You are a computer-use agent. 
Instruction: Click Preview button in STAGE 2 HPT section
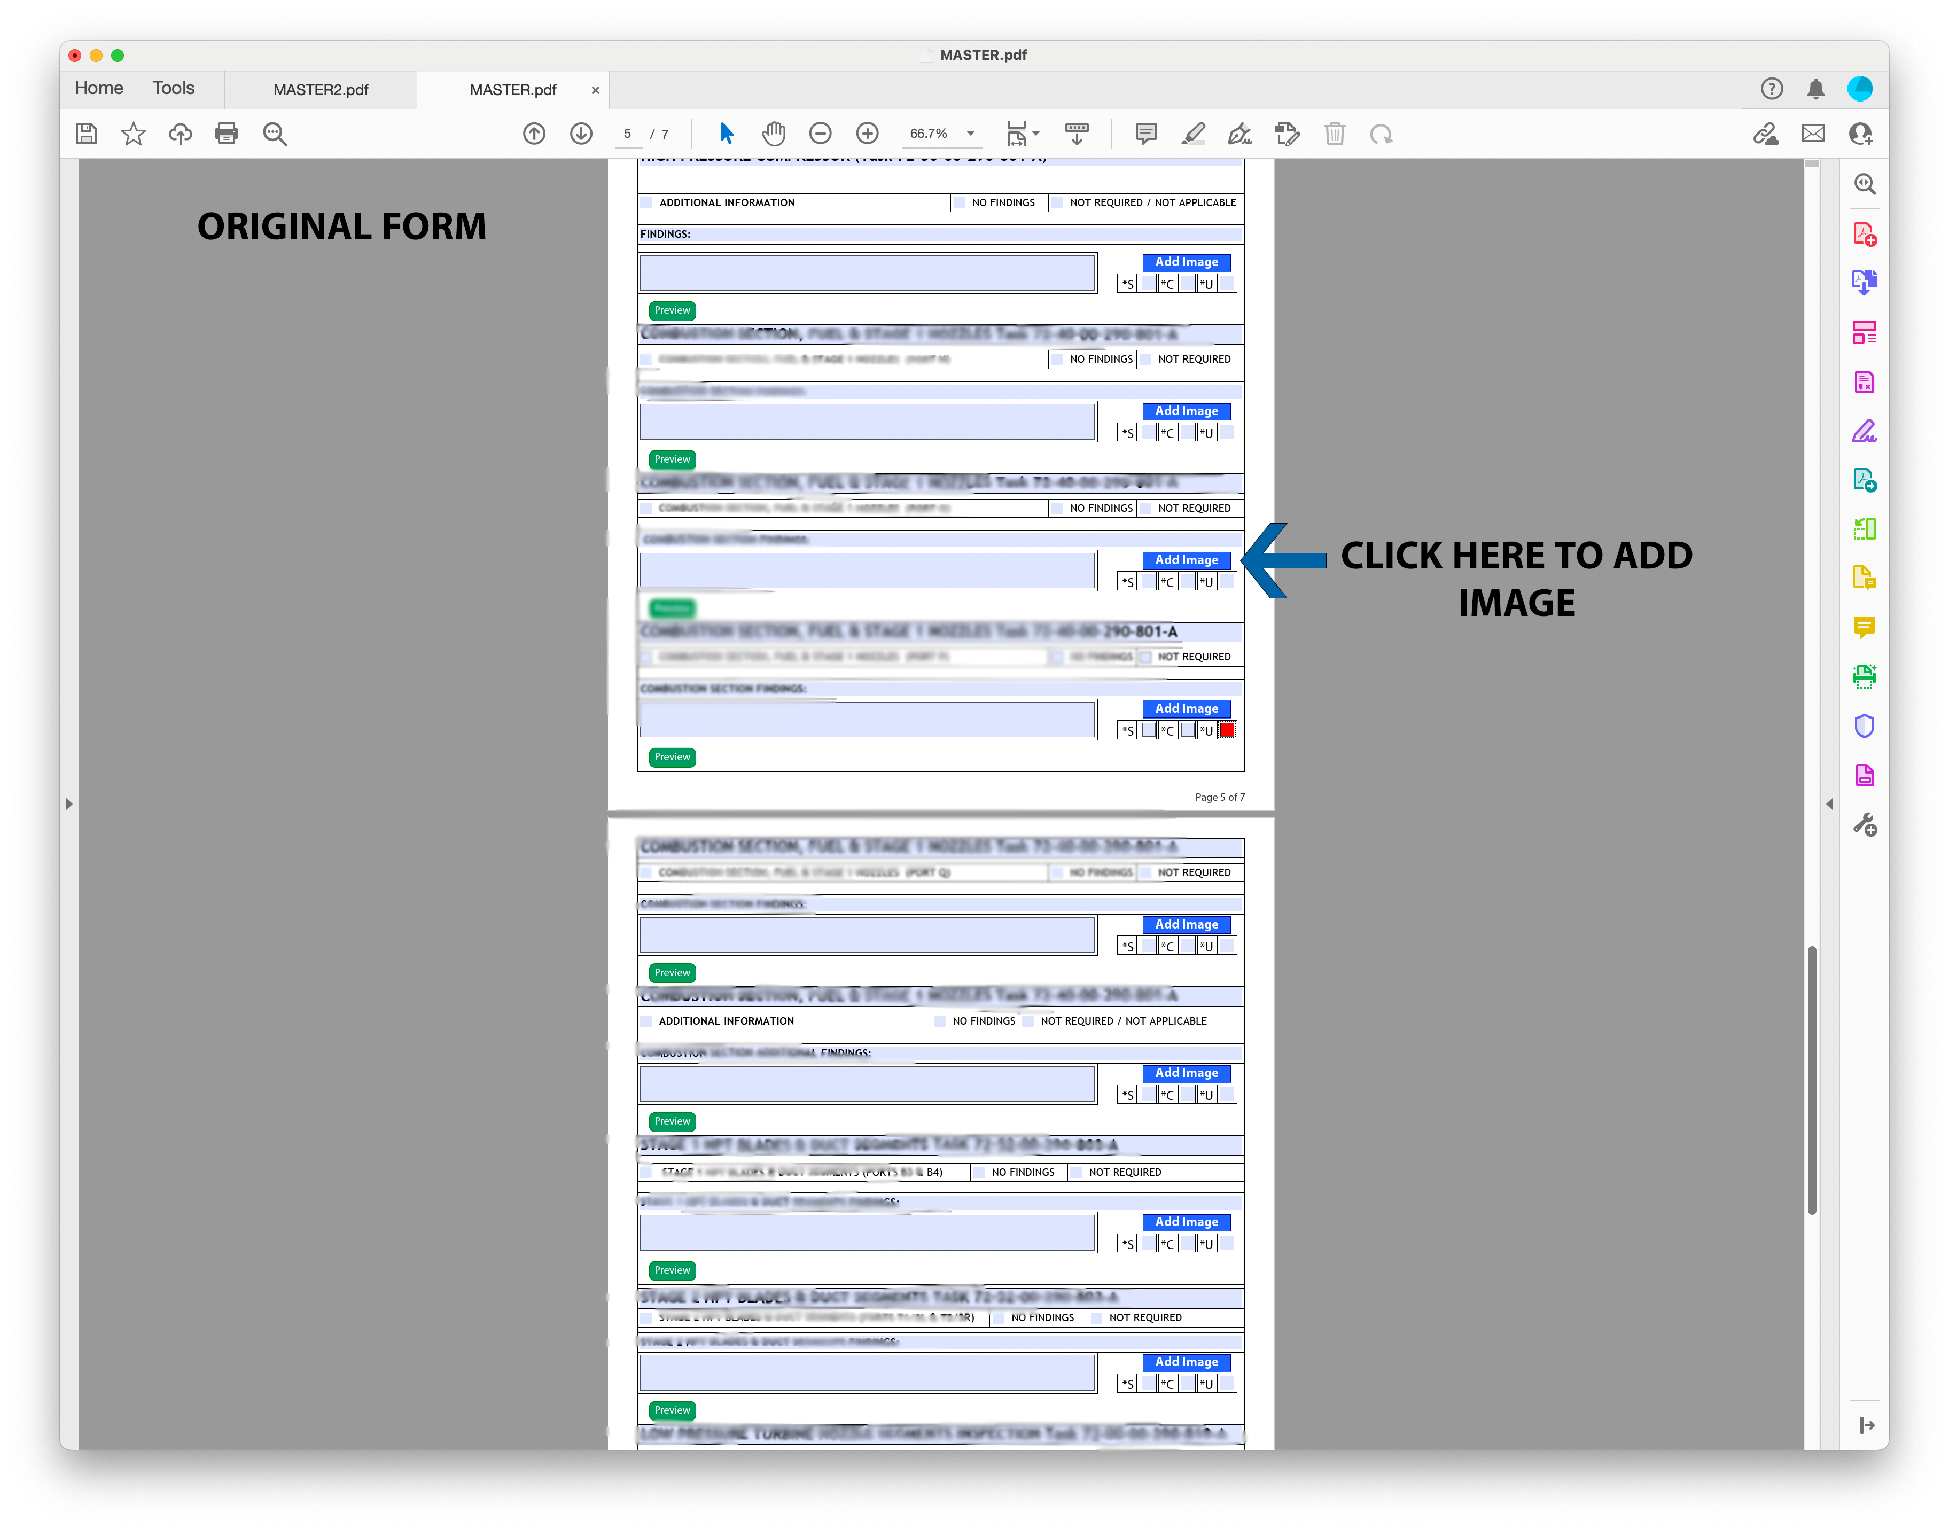pyautogui.click(x=672, y=1411)
